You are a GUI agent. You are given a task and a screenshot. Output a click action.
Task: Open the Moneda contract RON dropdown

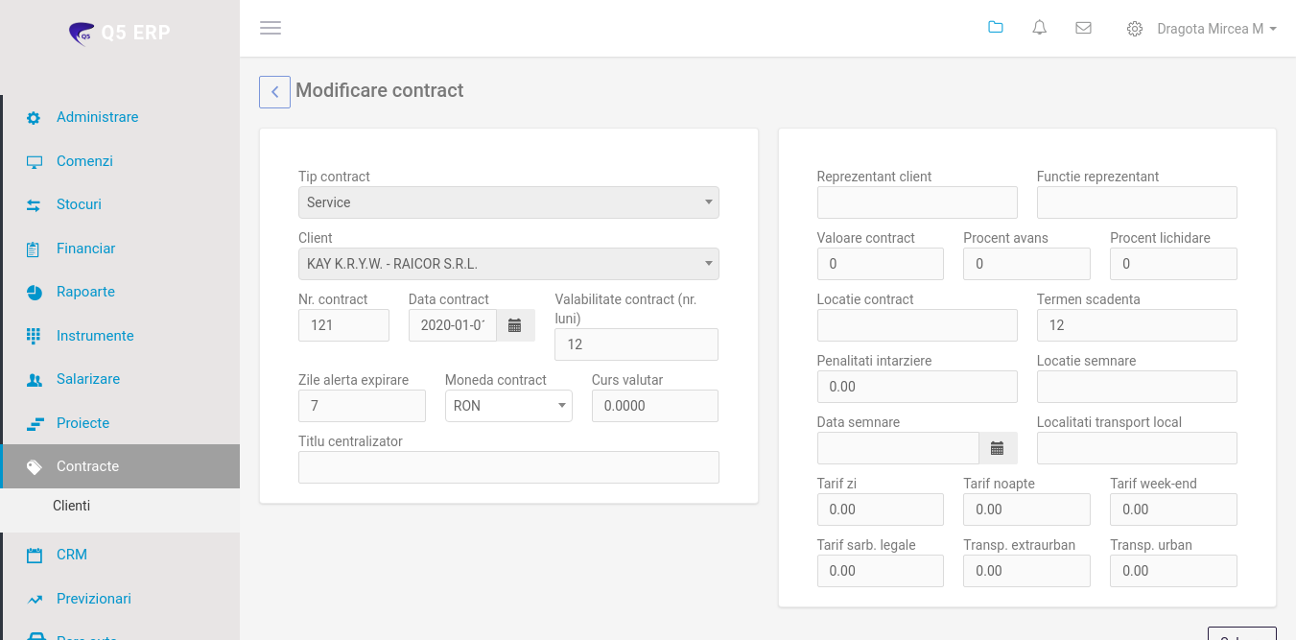pos(508,406)
